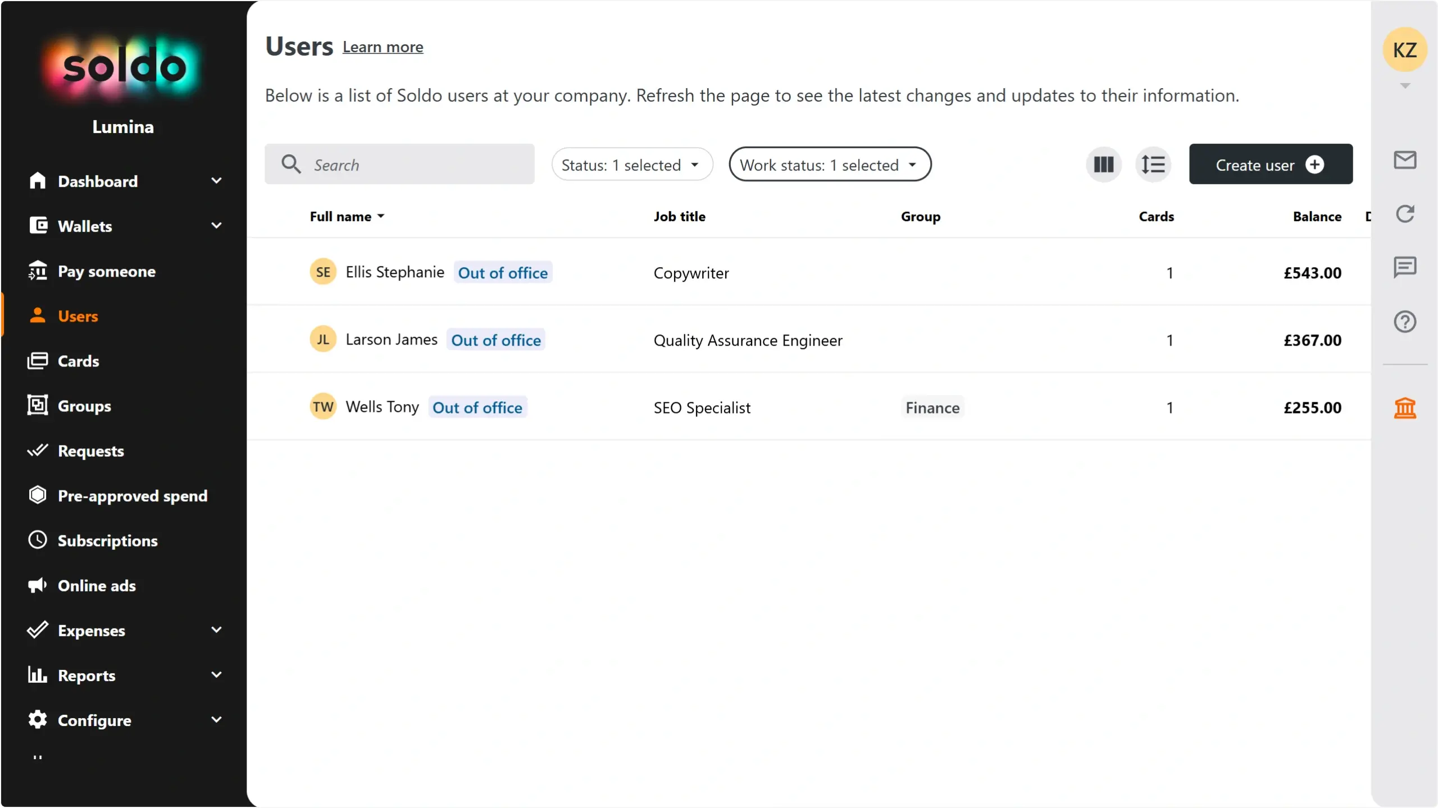Click the Groups icon in sidebar

click(38, 405)
